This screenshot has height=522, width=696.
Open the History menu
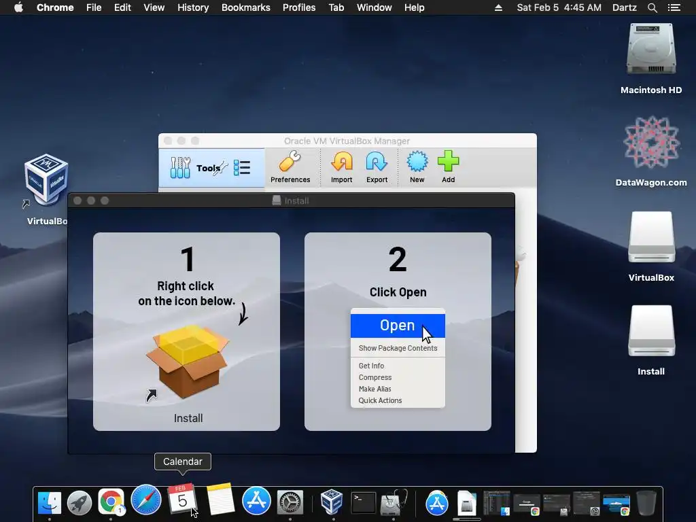point(193,7)
